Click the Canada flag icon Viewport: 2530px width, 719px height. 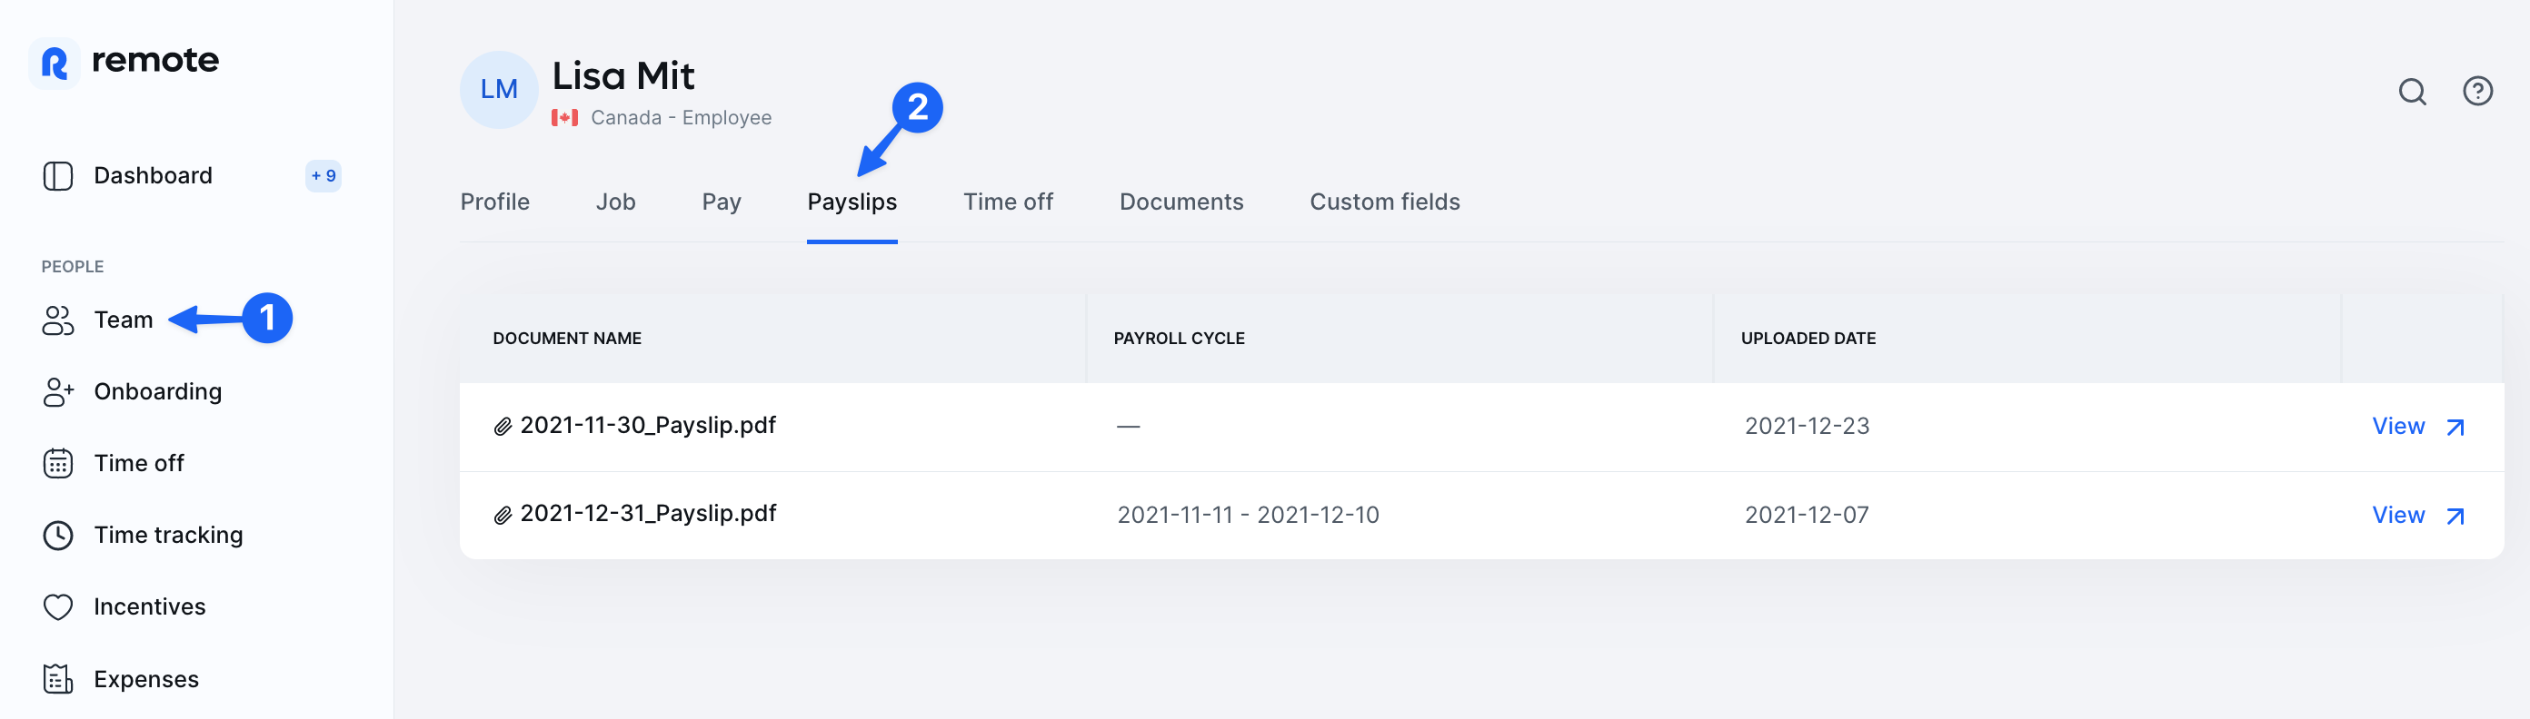pos(564,118)
